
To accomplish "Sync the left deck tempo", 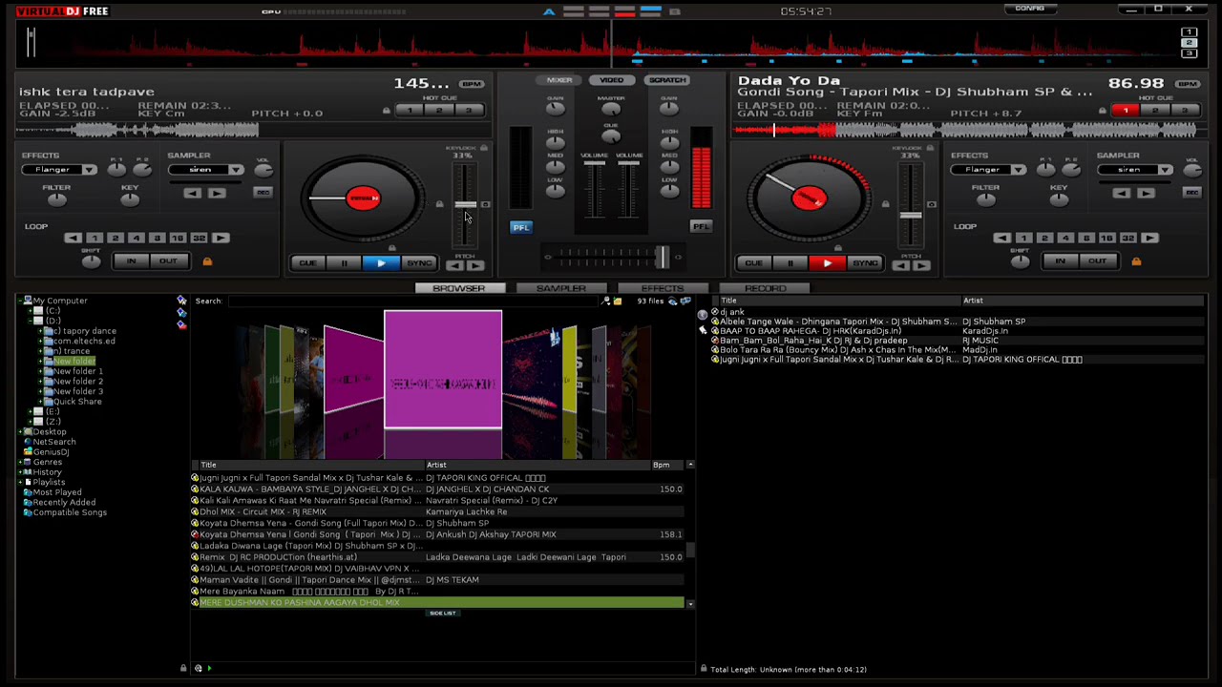I will coord(418,263).
